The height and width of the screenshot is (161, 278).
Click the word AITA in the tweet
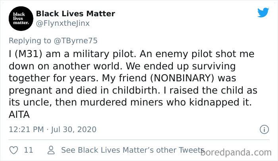tap(19, 115)
